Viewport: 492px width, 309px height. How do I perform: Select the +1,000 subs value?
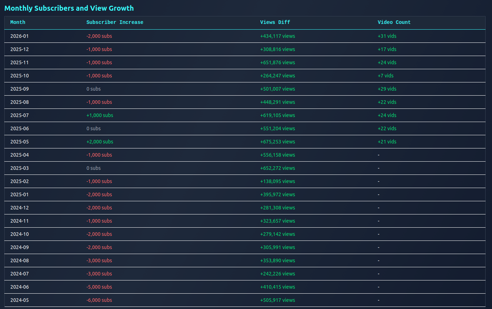[x=100, y=115]
